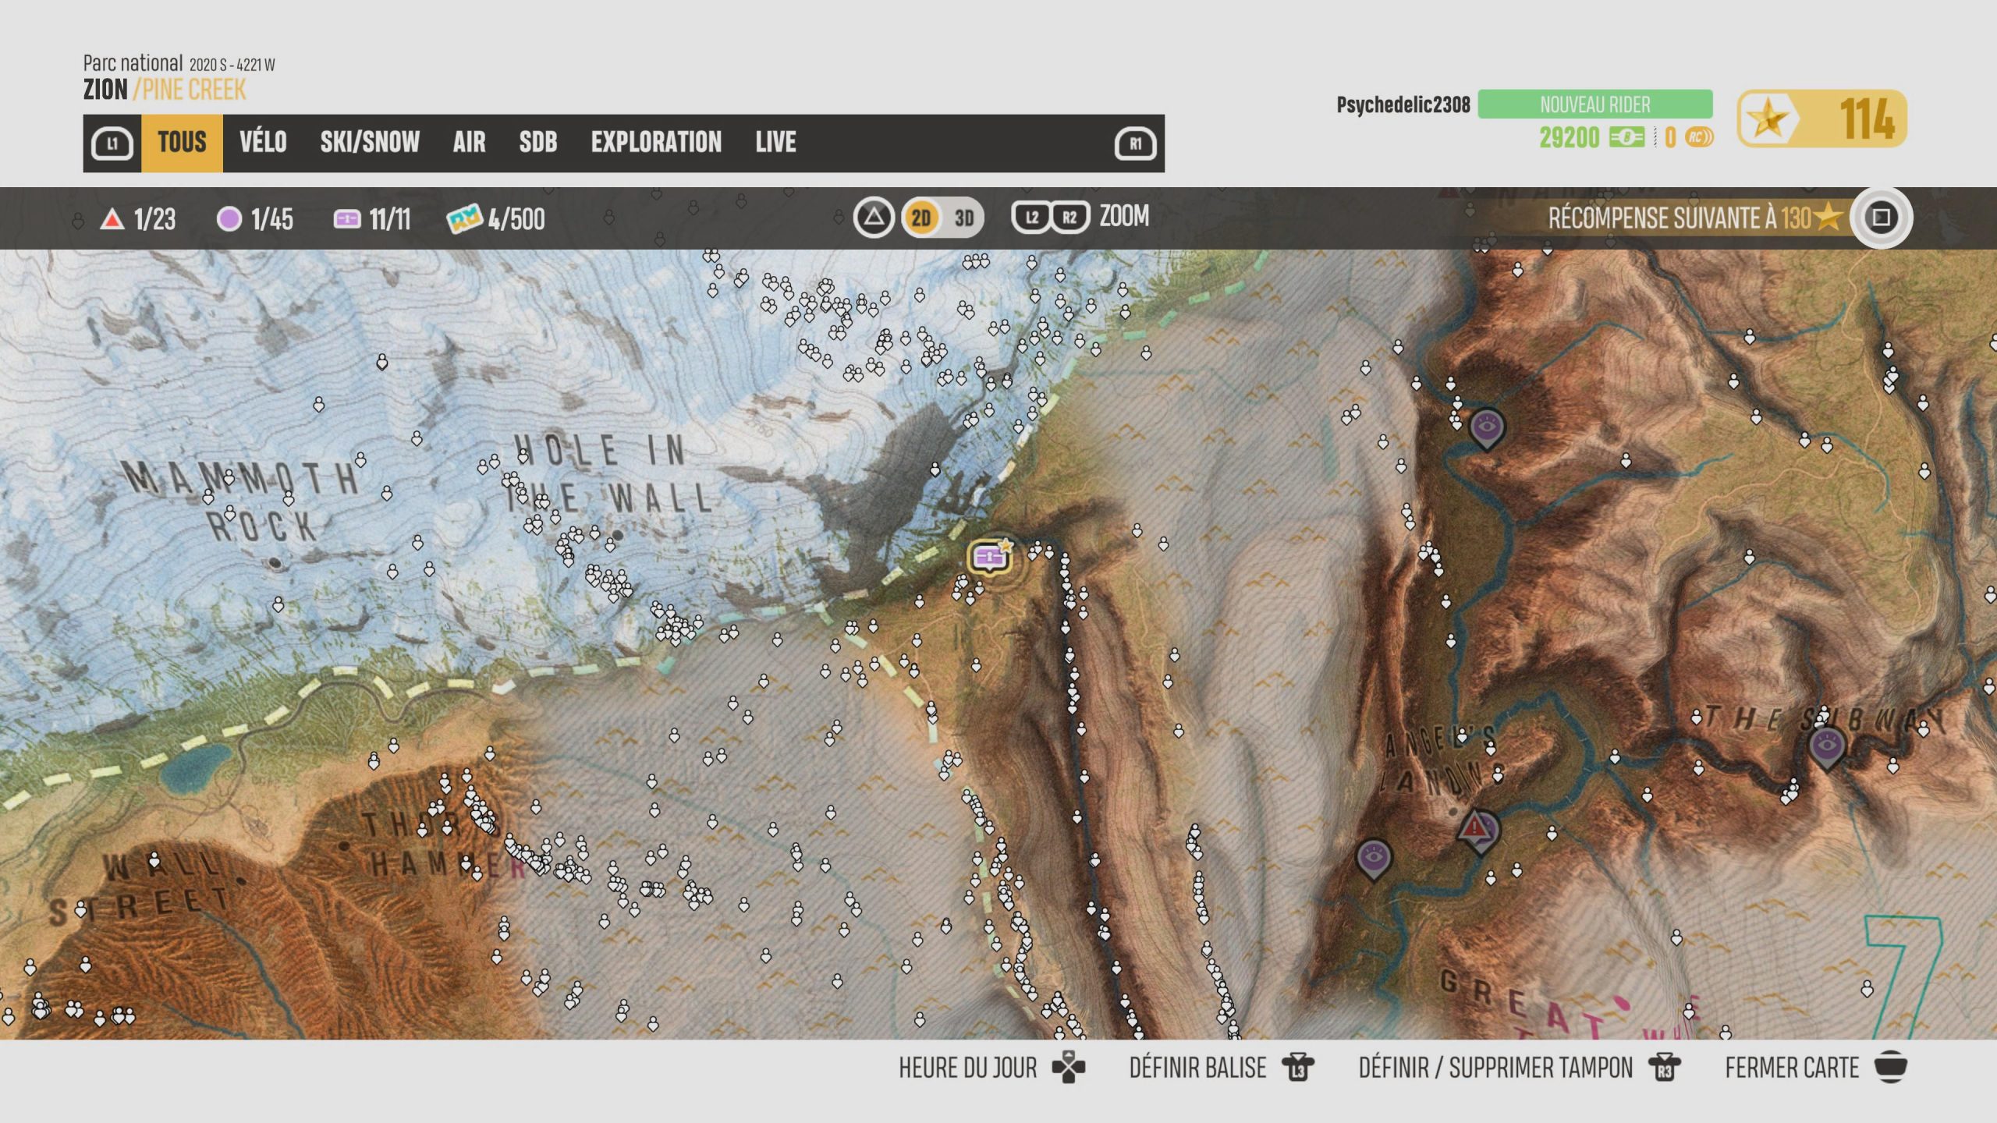Click the red triangle 1/23 counter icon

(x=112, y=219)
